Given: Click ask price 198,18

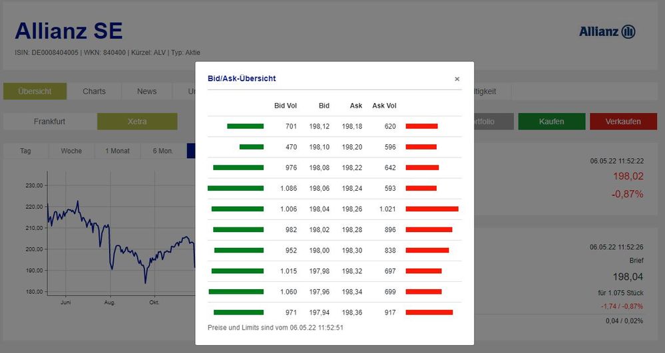Looking at the screenshot, I should coord(352,126).
